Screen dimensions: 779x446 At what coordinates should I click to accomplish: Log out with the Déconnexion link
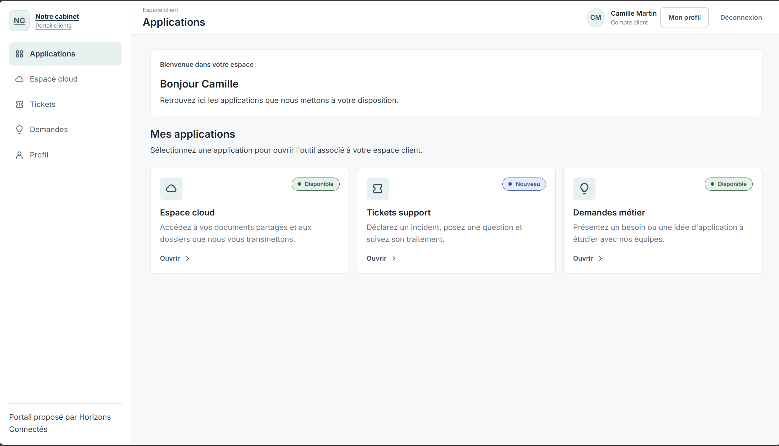click(x=741, y=18)
